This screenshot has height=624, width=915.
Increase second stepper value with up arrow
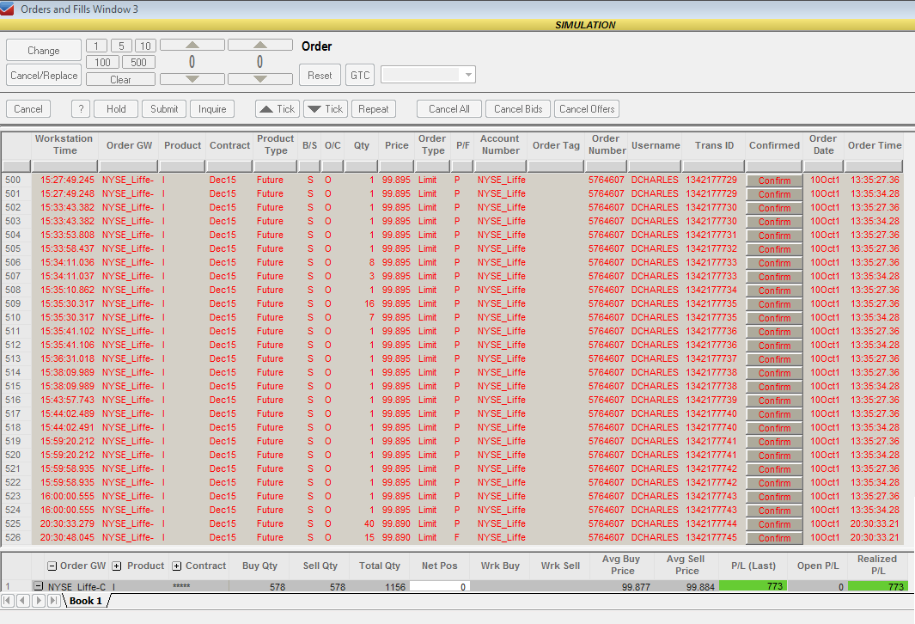pyautogui.click(x=260, y=45)
